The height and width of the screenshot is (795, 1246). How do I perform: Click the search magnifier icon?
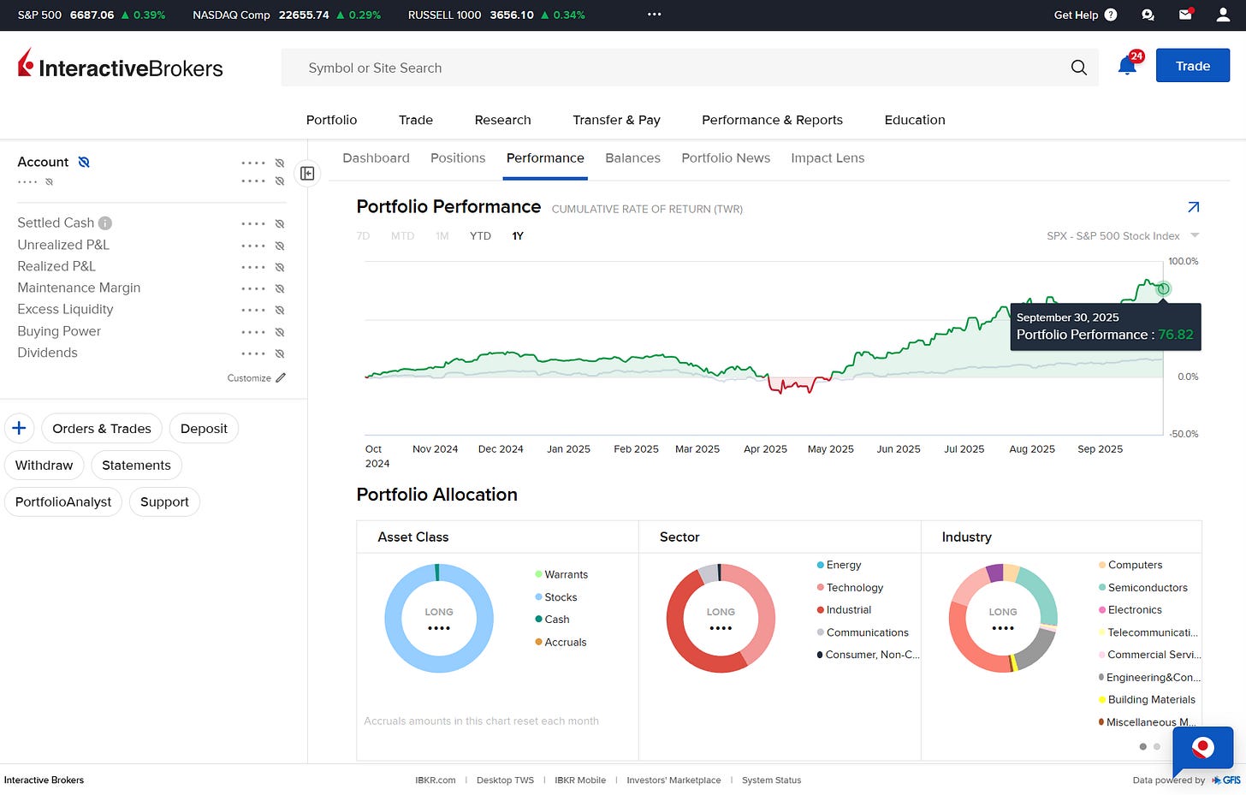[x=1078, y=68]
